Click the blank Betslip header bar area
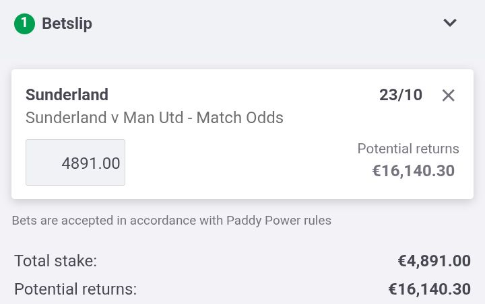Image resolution: width=485 pixels, height=304 pixels. coord(266,24)
